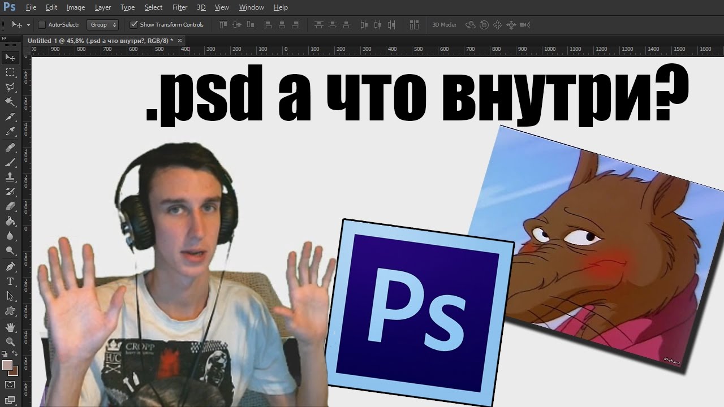Screen dimensions: 724x407
Task: Enable the Auto-Select checkbox
Action: click(42, 25)
